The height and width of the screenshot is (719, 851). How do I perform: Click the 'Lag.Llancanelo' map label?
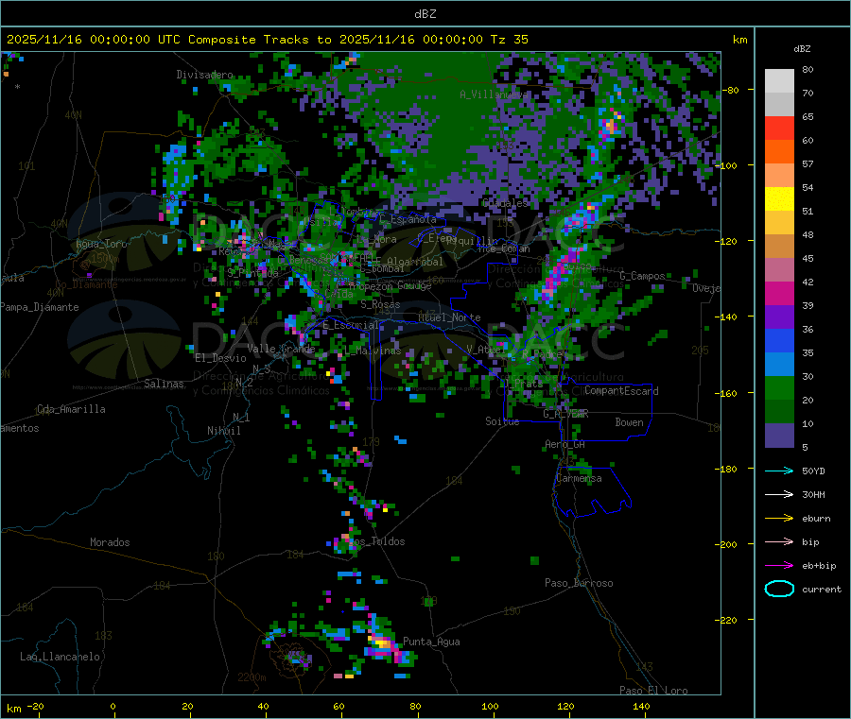click(x=61, y=657)
